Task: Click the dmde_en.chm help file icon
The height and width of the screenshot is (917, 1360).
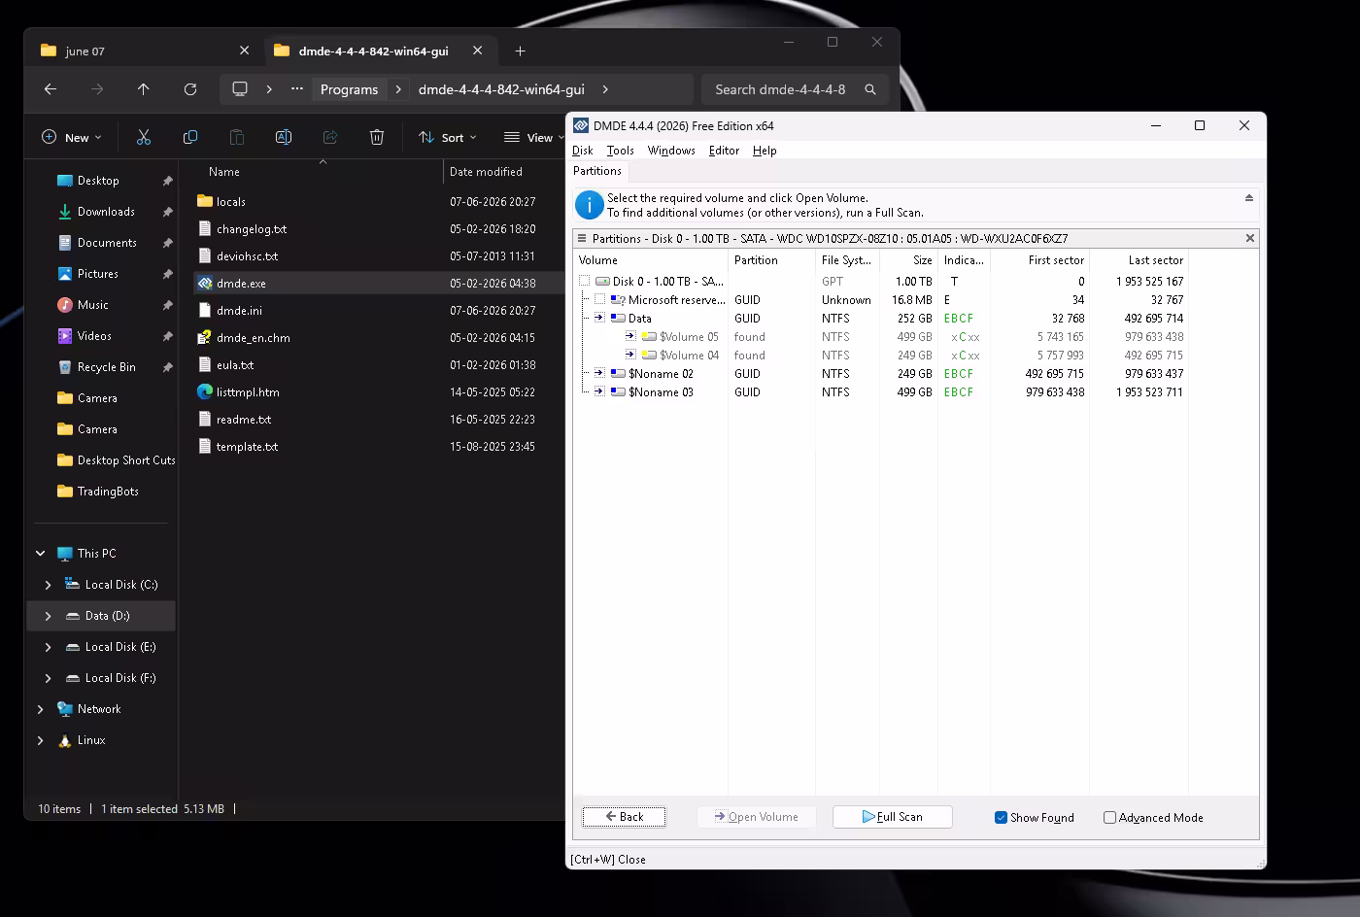Action: 204,338
